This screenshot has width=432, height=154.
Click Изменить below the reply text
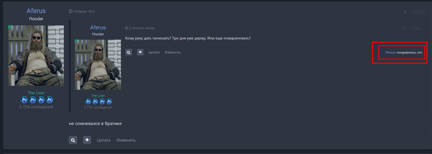[x=126, y=140]
